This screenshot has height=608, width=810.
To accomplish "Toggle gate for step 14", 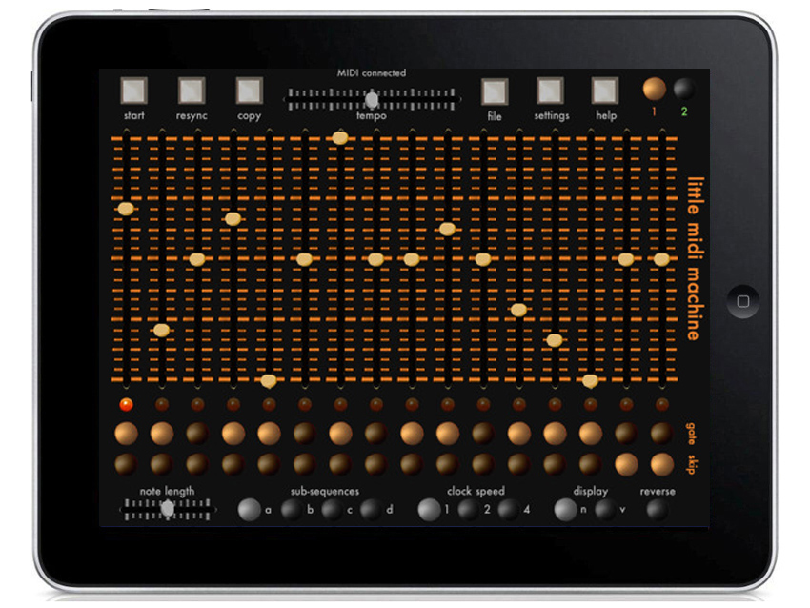I will click(x=591, y=434).
